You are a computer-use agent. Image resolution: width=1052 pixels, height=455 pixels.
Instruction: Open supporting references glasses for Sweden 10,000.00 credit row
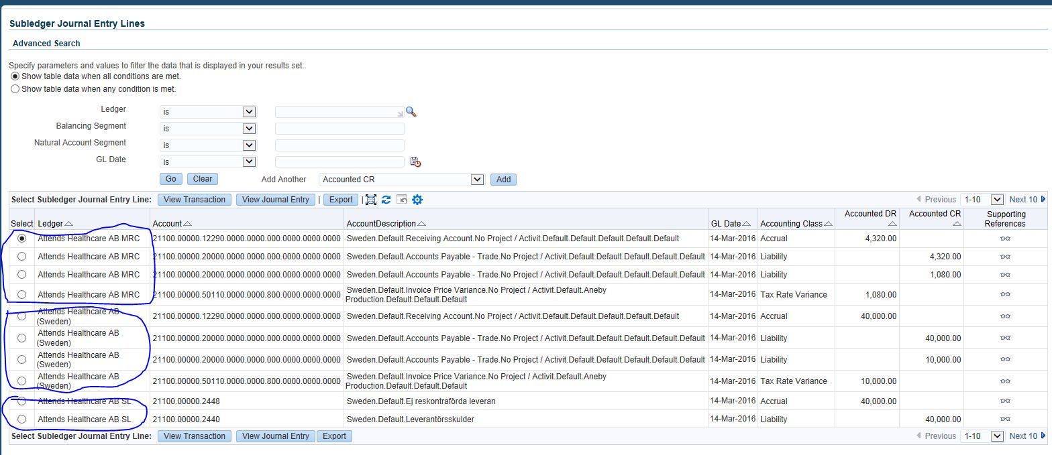pos(1005,360)
